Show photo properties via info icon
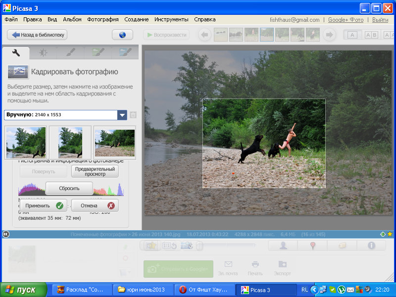The height and width of the screenshot is (297, 396). pos(371,246)
